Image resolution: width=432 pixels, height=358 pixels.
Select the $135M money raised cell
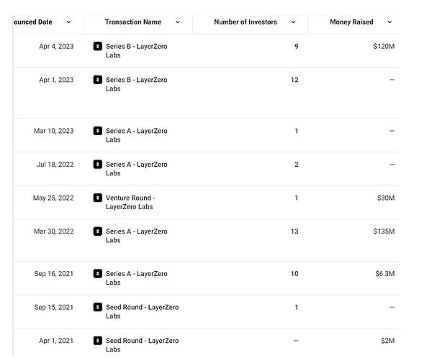coord(383,231)
